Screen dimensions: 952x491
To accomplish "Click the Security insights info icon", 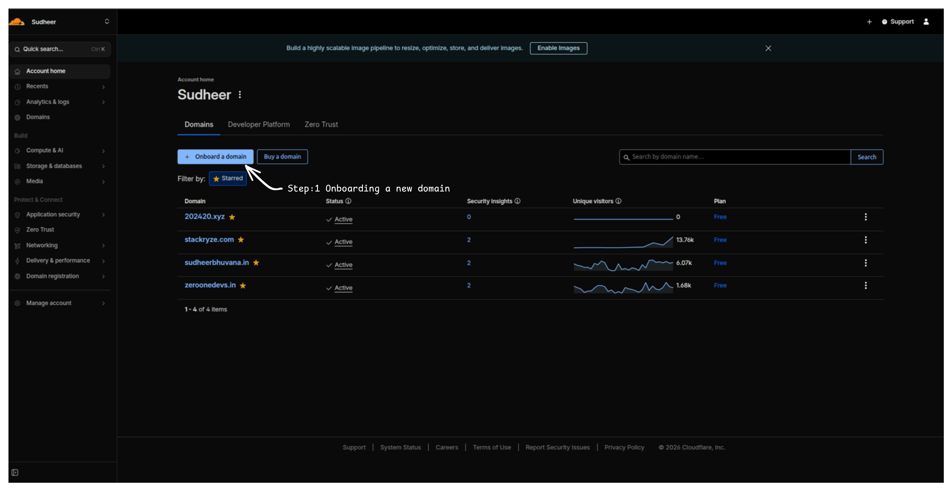I will pyautogui.click(x=518, y=201).
